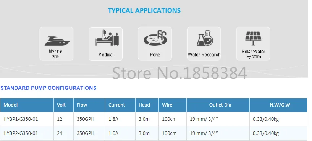312x141 pixels.
Task: Click the Solar Water System panel icon
Action: tap(253, 39)
